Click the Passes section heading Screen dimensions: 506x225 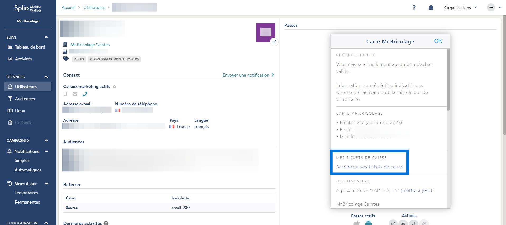pos(291,25)
